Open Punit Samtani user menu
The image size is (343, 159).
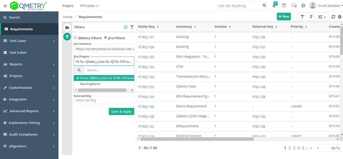[331, 6]
